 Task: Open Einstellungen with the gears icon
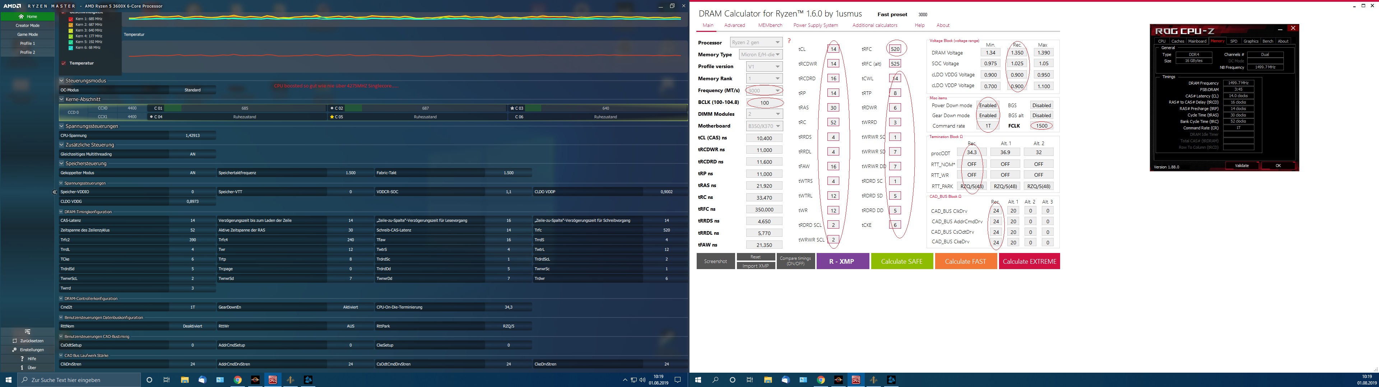(x=15, y=350)
